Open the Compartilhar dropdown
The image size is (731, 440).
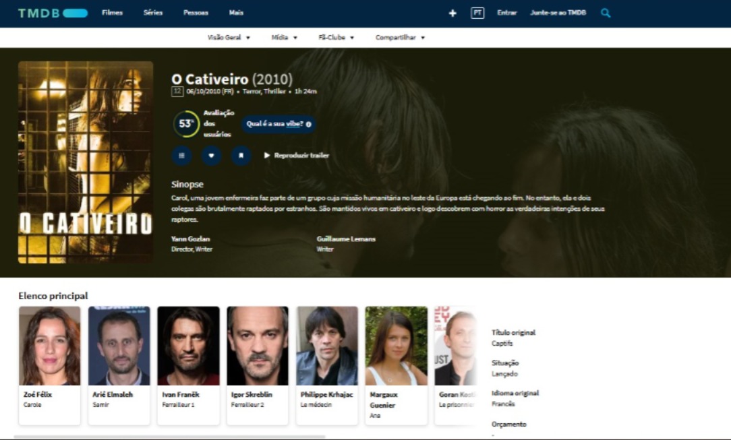pos(400,38)
